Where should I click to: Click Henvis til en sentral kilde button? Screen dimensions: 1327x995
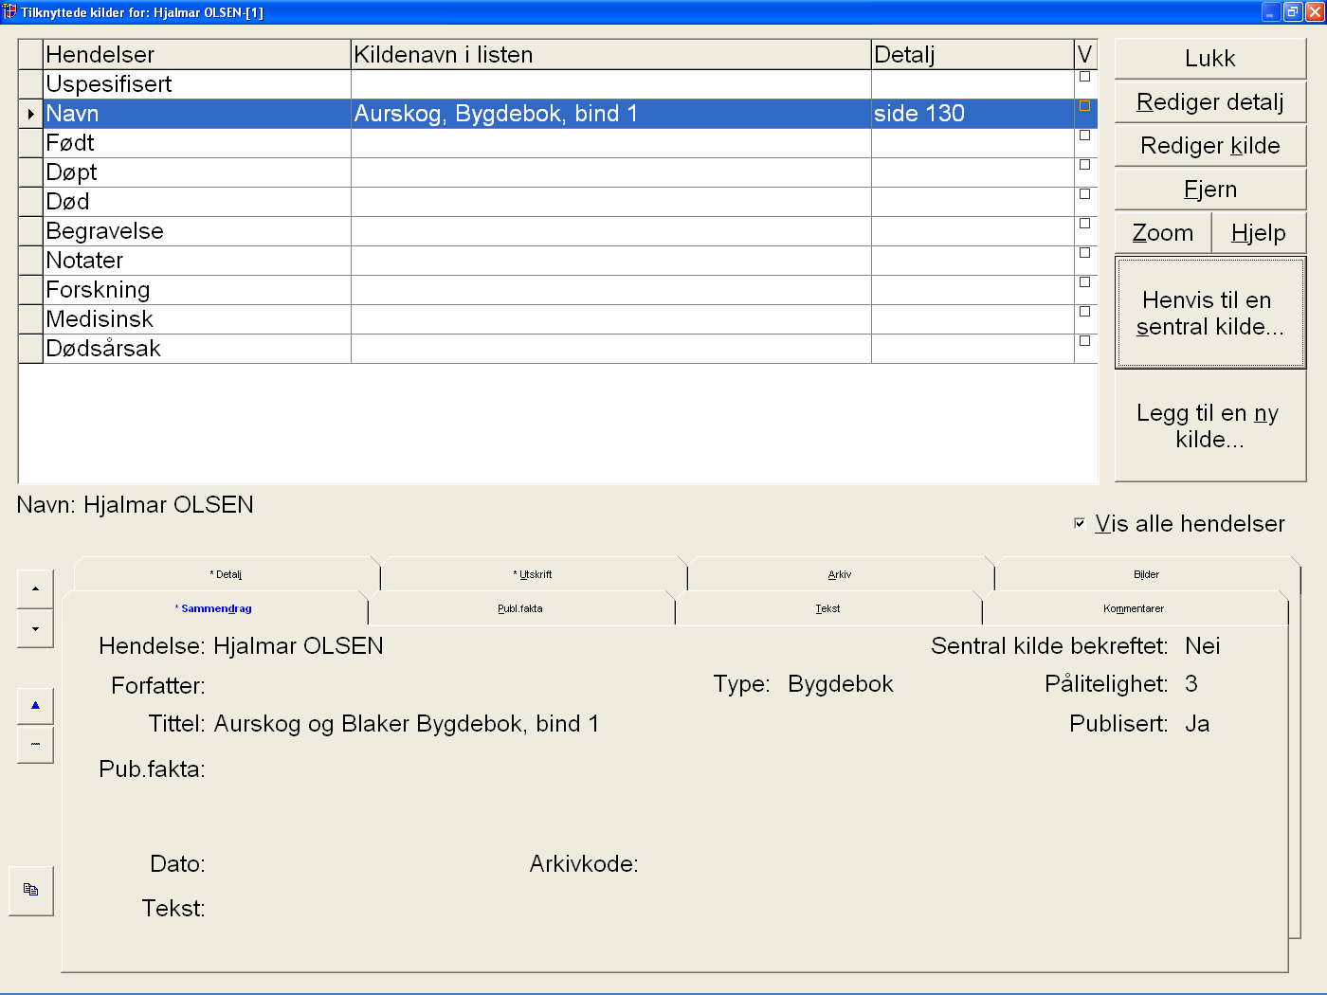click(x=1210, y=313)
